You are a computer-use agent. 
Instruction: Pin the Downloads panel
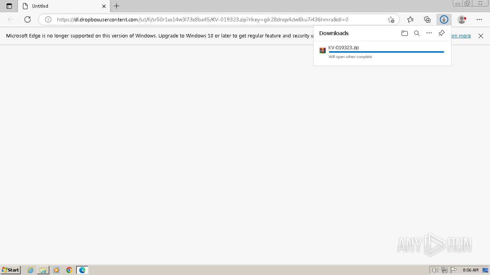(441, 33)
